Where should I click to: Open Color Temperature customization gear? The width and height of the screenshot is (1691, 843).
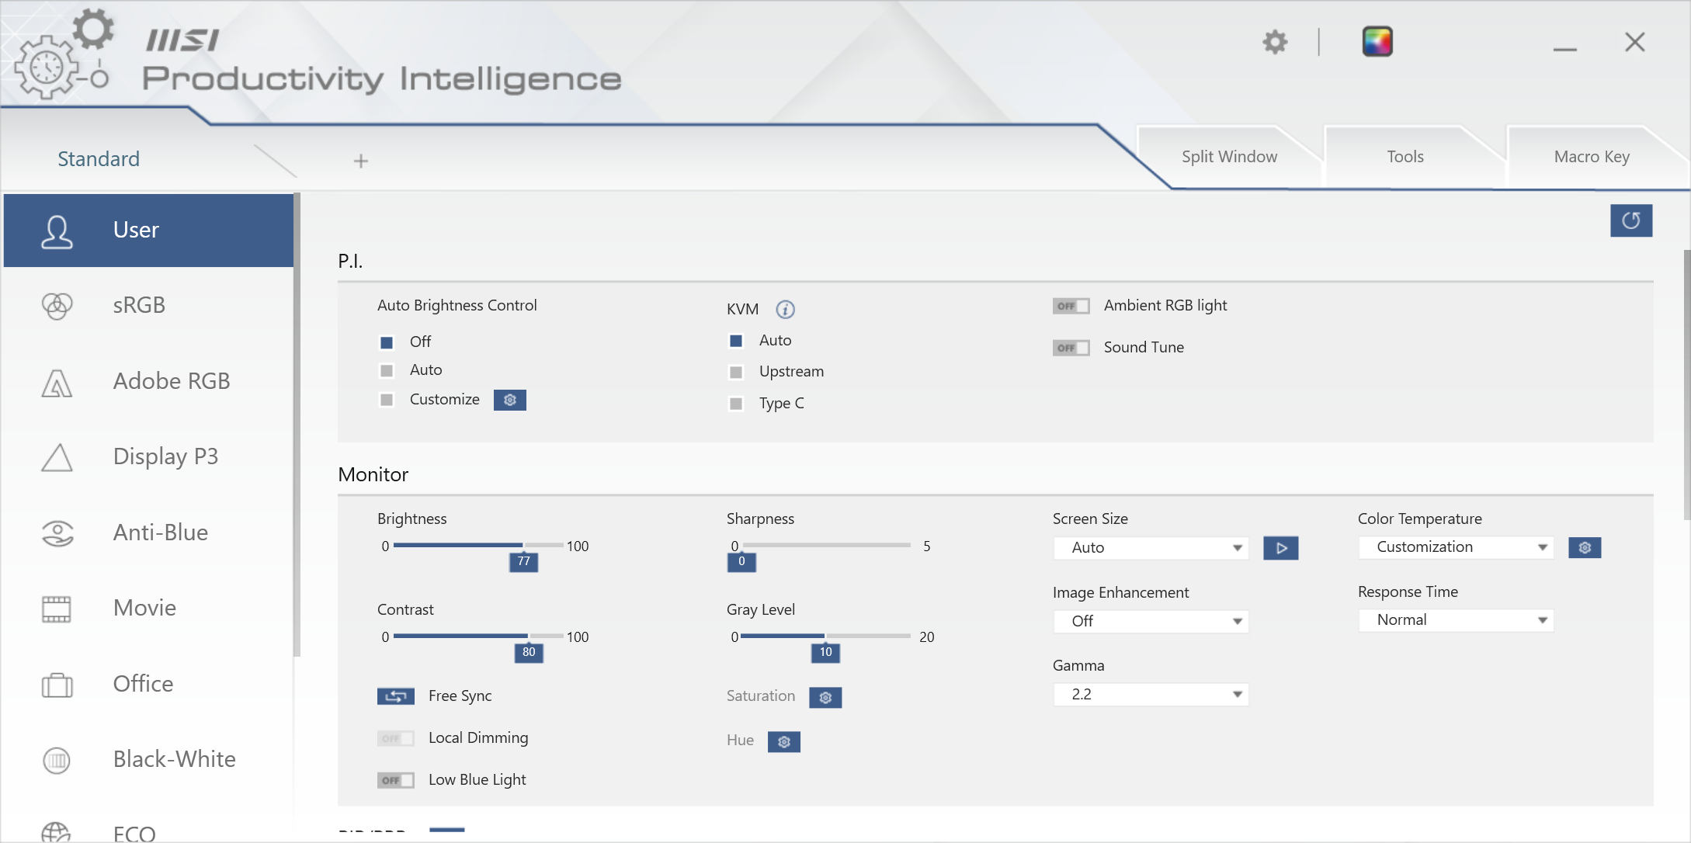click(x=1585, y=548)
